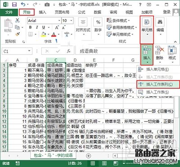This screenshot has width=180, height=167.
Task: Add a new sheet with plus button
Action: point(89,156)
